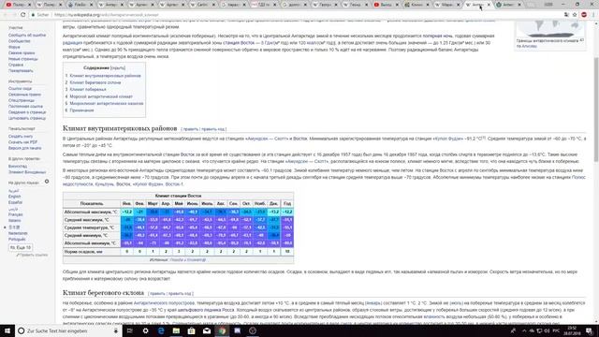Open the Свежие правки sidebar link
Image resolution: width=599 pixels, height=337 pixels.
tap(22, 53)
